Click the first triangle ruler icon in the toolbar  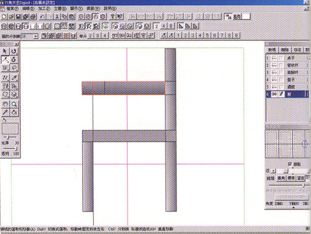[181, 26]
